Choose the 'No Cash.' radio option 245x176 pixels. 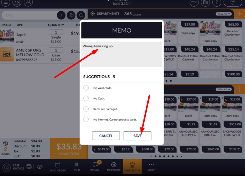tap(86, 98)
